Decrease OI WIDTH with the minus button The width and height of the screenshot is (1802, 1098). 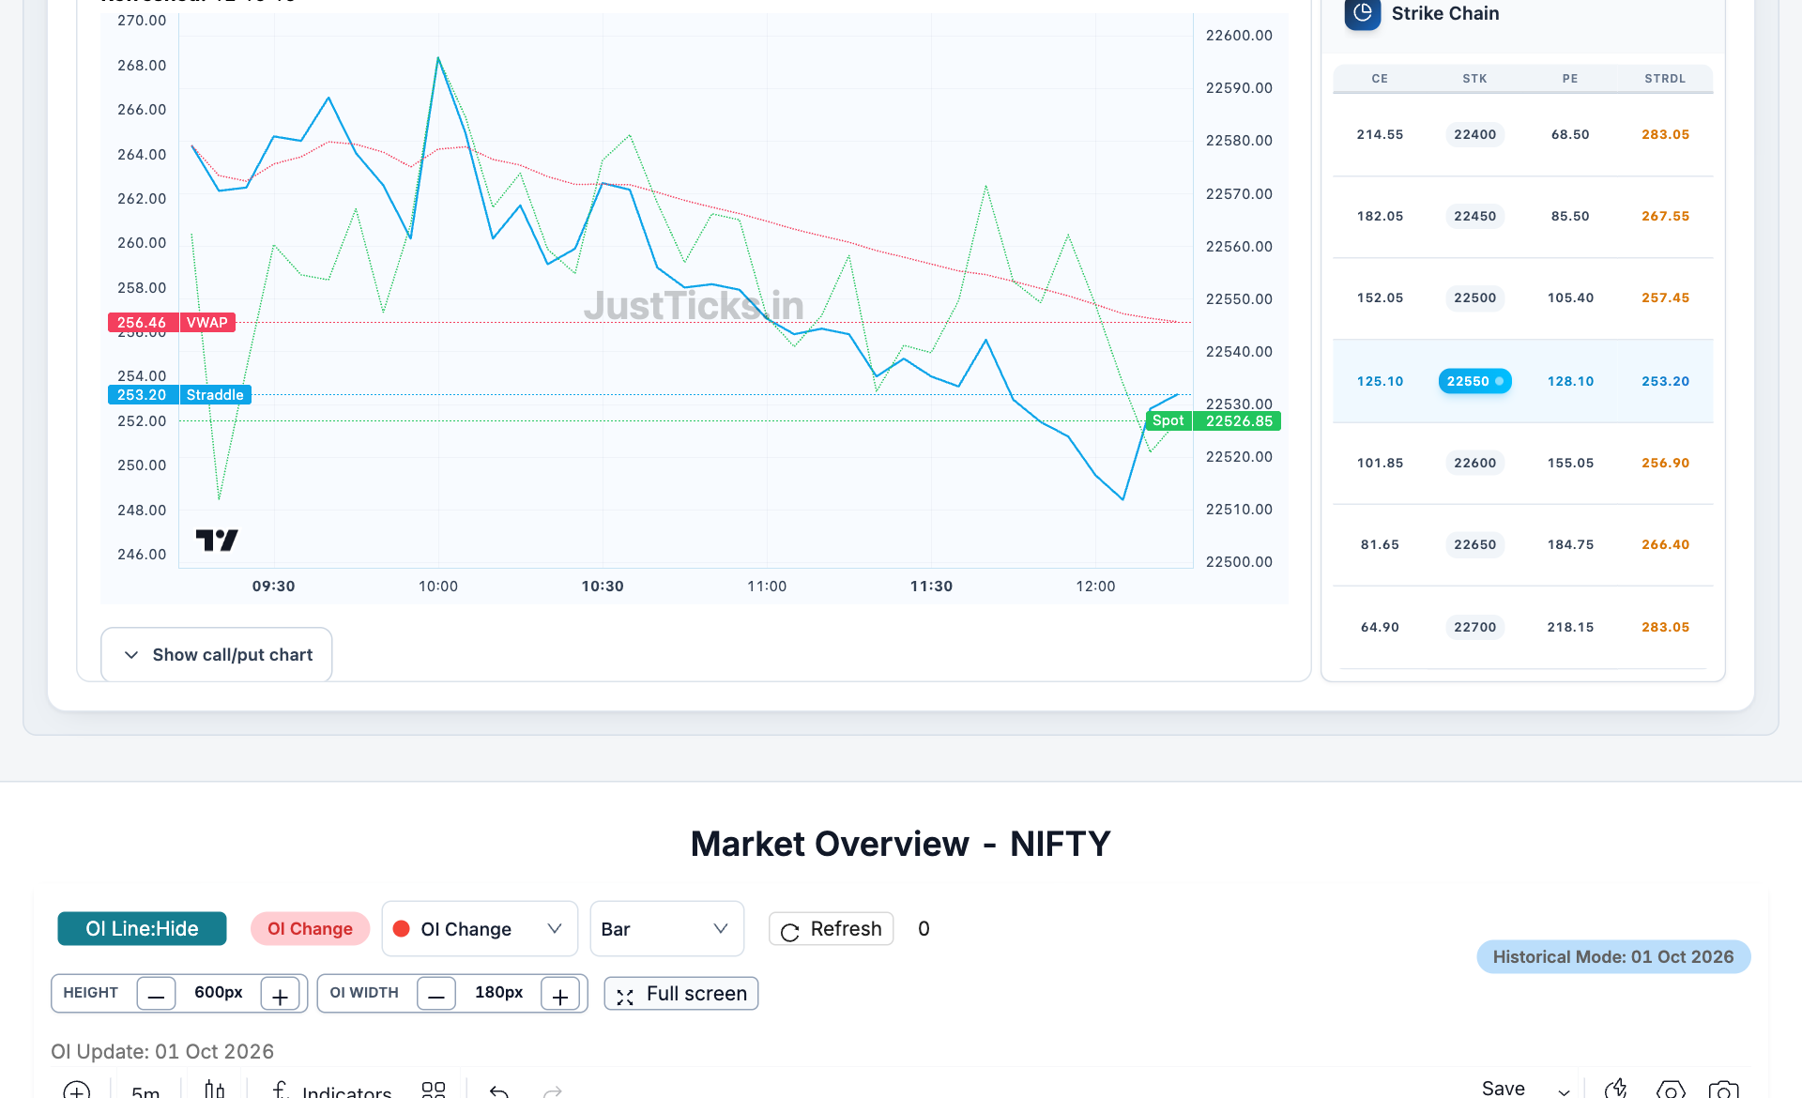[436, 994]
